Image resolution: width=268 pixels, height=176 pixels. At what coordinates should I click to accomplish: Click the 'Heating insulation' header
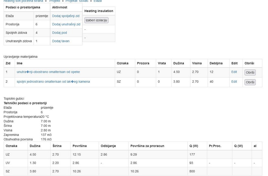[x=99, y=11]
